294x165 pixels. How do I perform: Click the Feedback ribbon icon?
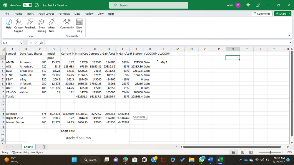pos(30,23)
